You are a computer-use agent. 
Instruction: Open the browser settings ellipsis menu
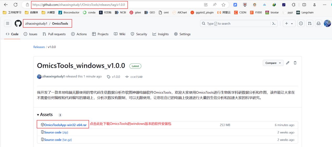[x=325, y=5]
